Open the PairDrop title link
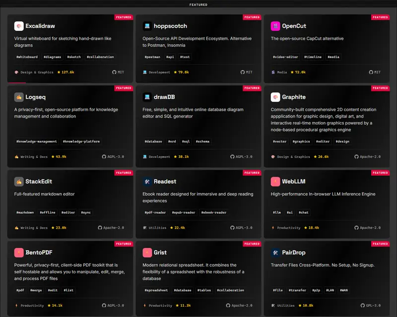 pyautogui.click(x=294, y=253)
